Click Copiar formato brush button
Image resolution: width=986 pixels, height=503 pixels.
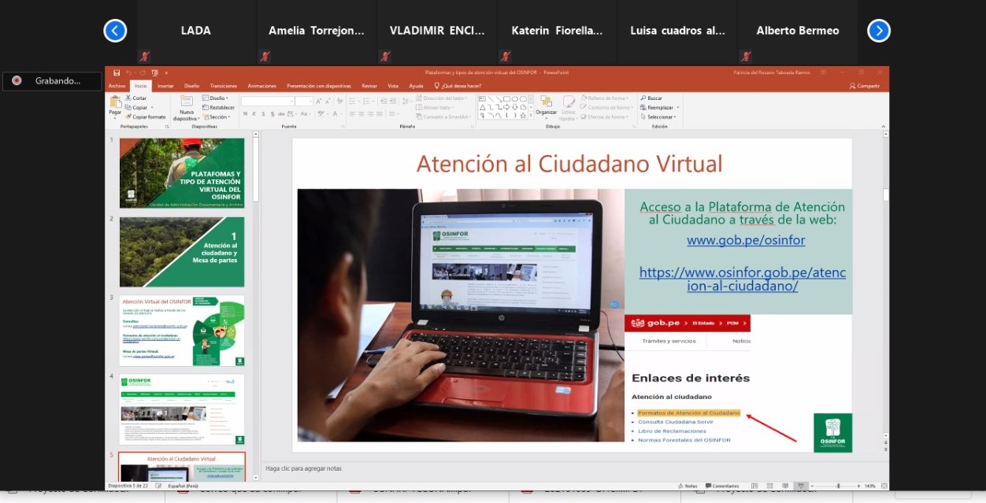(145, 117)
